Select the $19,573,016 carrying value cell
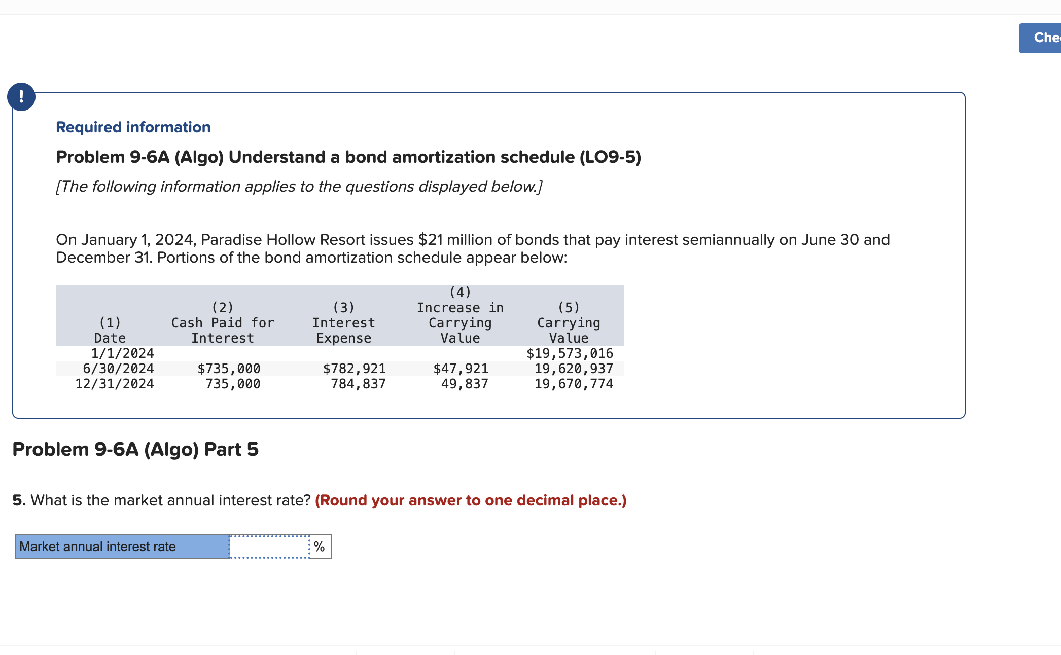 [569, 353]
